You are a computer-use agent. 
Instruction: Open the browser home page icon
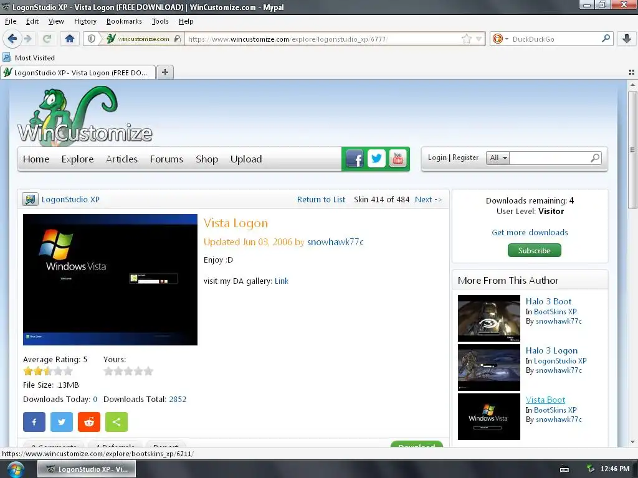(x=70, y=39)
